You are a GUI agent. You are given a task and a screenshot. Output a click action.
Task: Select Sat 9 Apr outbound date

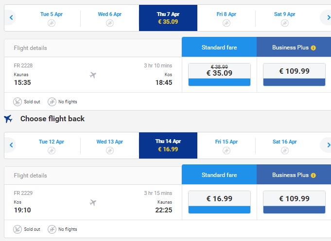coord(284,18)
